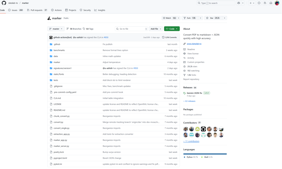Click the file icon beside pytest.ini
282x169 pixels.
point(51,164)
